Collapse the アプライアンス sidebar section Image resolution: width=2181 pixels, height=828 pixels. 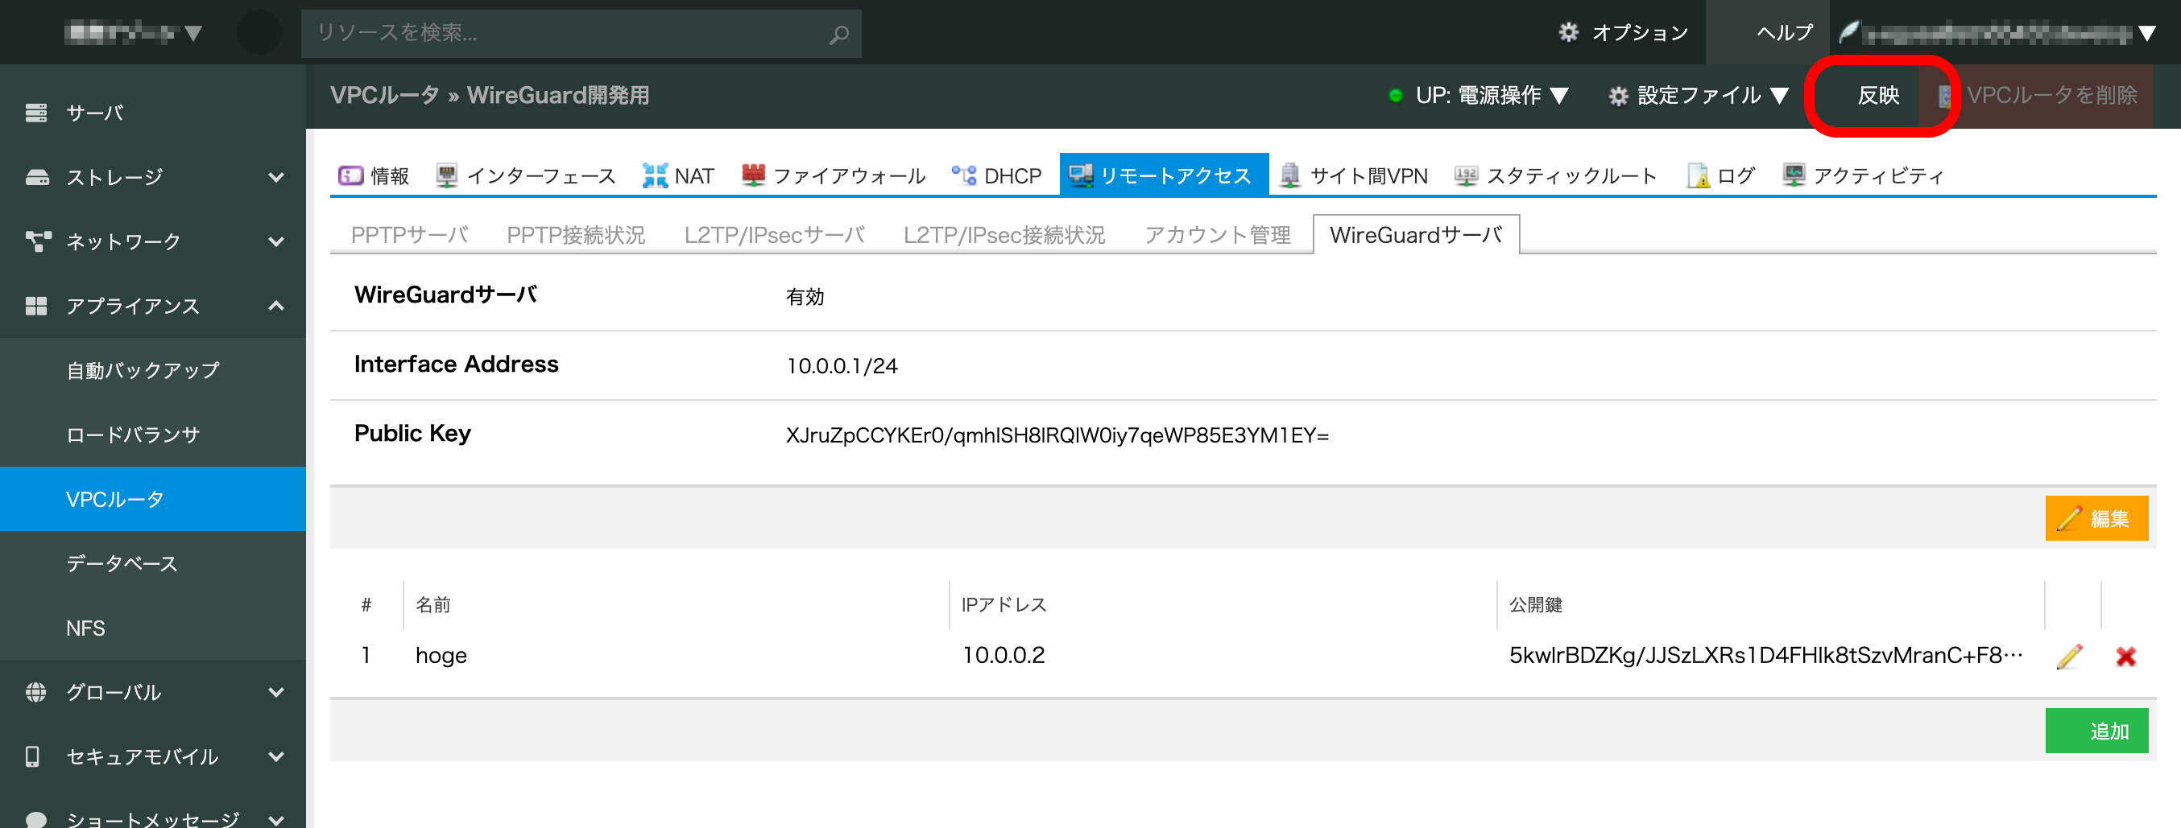(275, 305)
